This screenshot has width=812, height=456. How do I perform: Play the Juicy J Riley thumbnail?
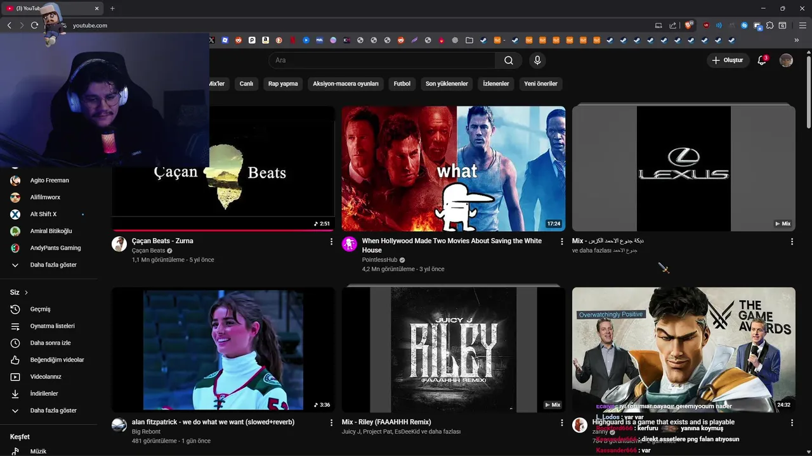454,350
